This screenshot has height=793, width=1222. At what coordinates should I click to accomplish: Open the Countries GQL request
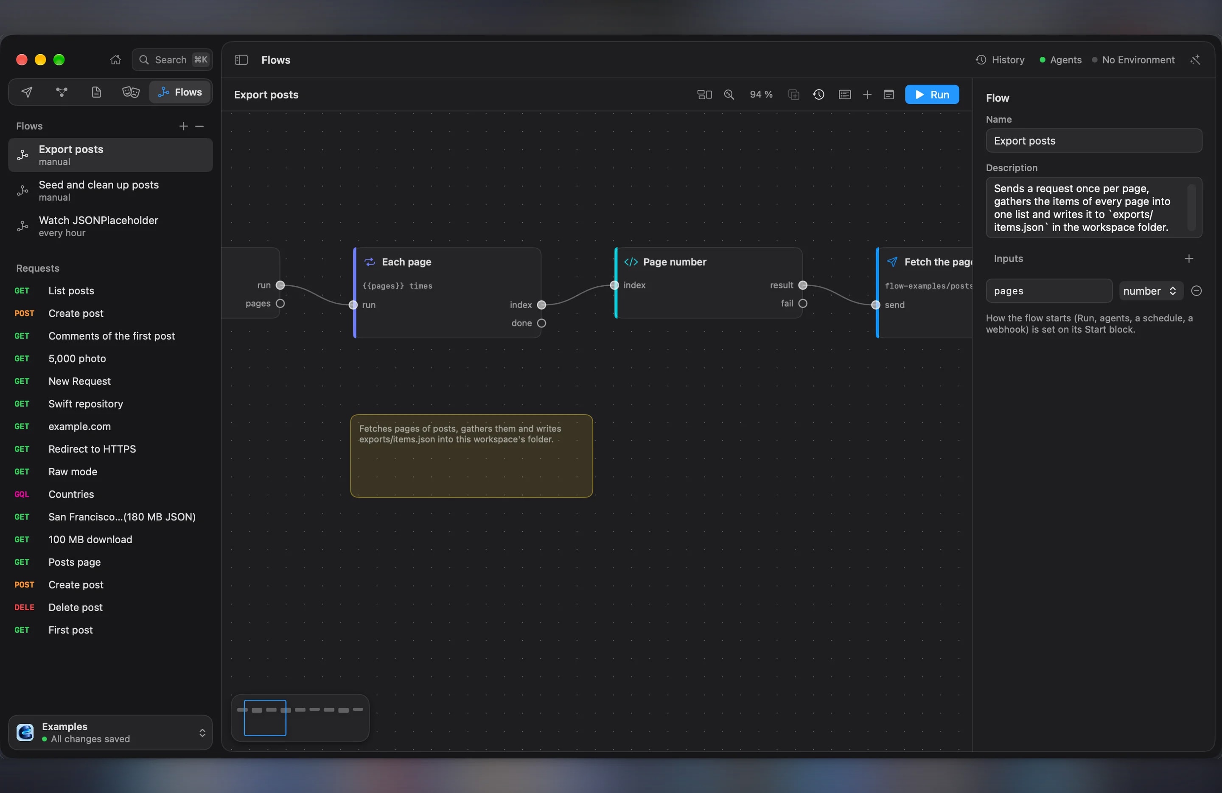pos(110,494)
